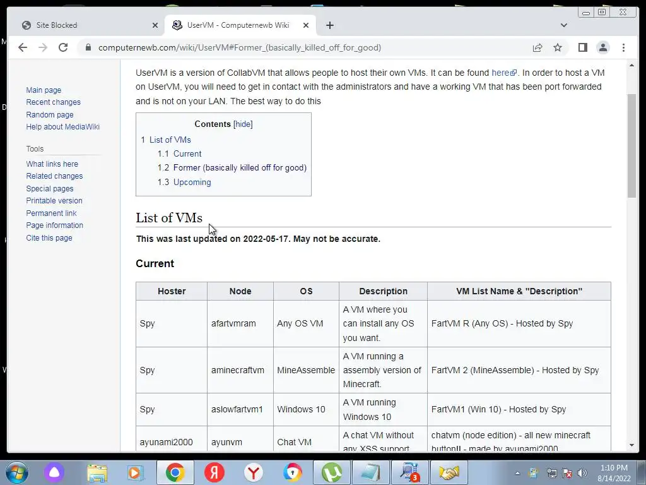Open the Main page link
Screen dimensions: 646x485
(x=44, y=90)
